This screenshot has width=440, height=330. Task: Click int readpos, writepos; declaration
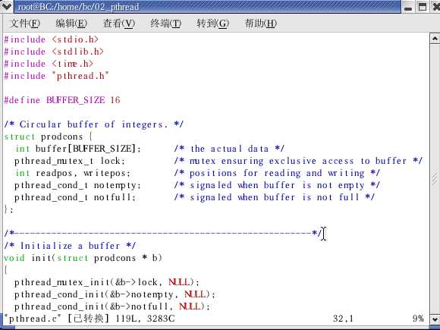click(73, 173)
